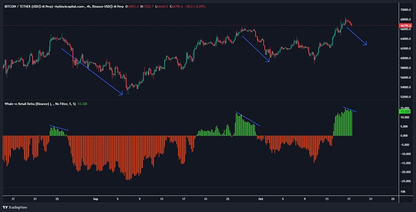416x212 pixels.
Task: Click the highest candle near 68000 price peak
Action: [346, 20]
